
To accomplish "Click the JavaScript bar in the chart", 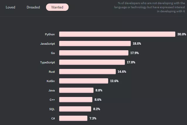I will 95,44.
